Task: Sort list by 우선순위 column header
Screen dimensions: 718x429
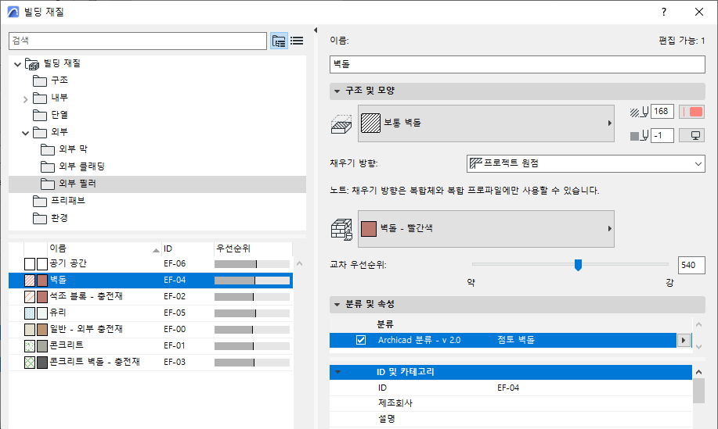Action: click(253, 248)
